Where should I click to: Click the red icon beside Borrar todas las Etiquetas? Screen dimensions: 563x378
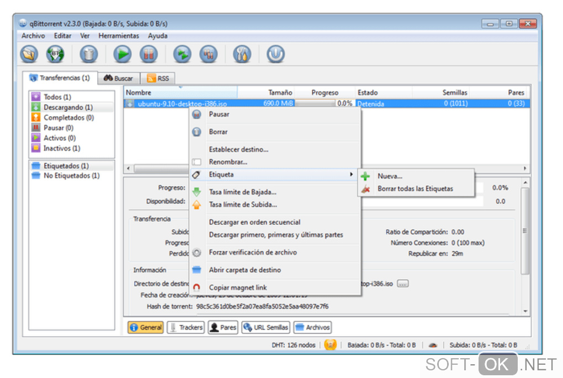[x=365, y=189]
